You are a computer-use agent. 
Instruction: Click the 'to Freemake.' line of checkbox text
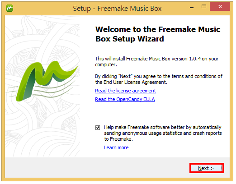click(x=118, y=139)
